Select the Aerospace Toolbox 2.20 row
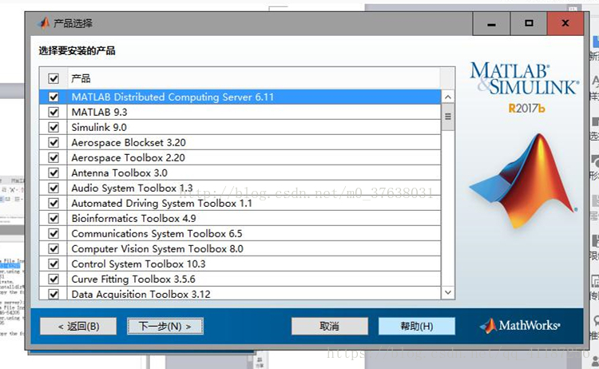This screenshot has width=599, height=369. click(254, 158)
